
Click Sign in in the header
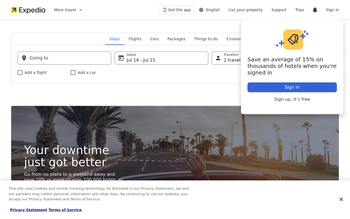tap(332, 10)
